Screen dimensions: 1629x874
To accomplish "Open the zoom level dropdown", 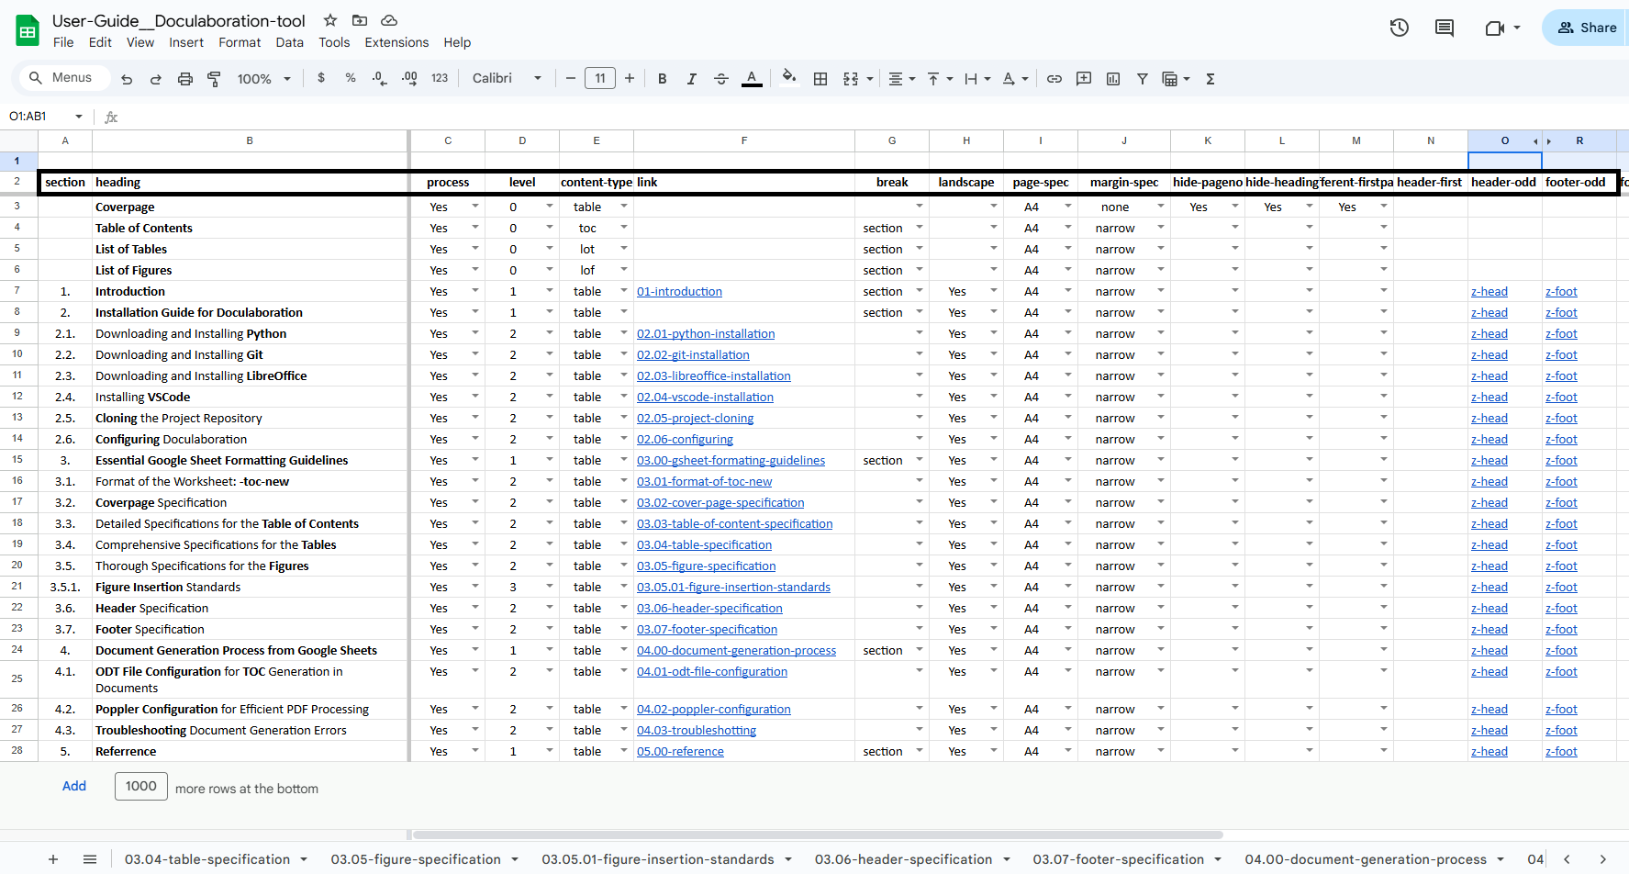I will [263, 79].
